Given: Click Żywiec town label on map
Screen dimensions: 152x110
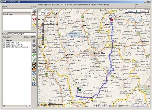Looking at the screenshot, I should click(x=113, y=73).
